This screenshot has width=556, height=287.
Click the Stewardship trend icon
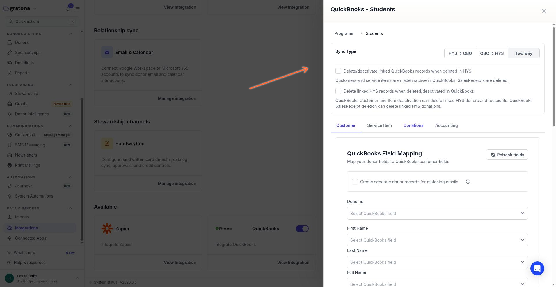[x=10, y=94]
